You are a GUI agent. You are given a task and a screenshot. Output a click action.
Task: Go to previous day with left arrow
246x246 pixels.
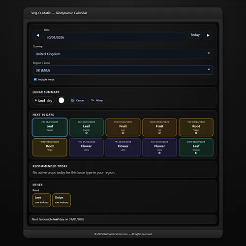pyautogui.click(x=38, y=35)
